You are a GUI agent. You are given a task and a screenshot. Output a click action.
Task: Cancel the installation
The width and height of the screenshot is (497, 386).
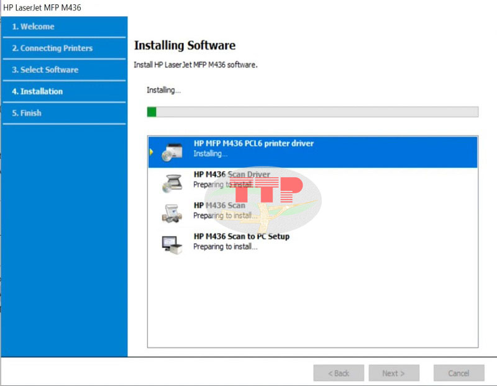(x=458, y=373)
